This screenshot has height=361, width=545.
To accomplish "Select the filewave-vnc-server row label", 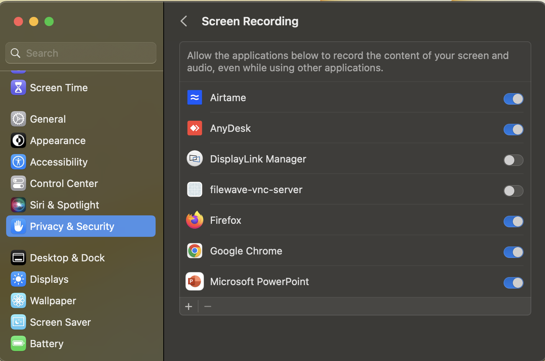I will point(256,190).
